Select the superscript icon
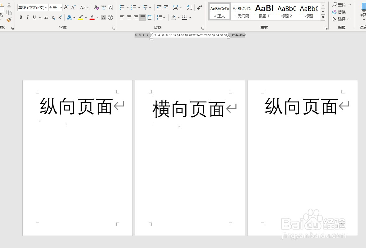This screenshot has height=248, width=366. pyautogui.click(x=59, y=17)
